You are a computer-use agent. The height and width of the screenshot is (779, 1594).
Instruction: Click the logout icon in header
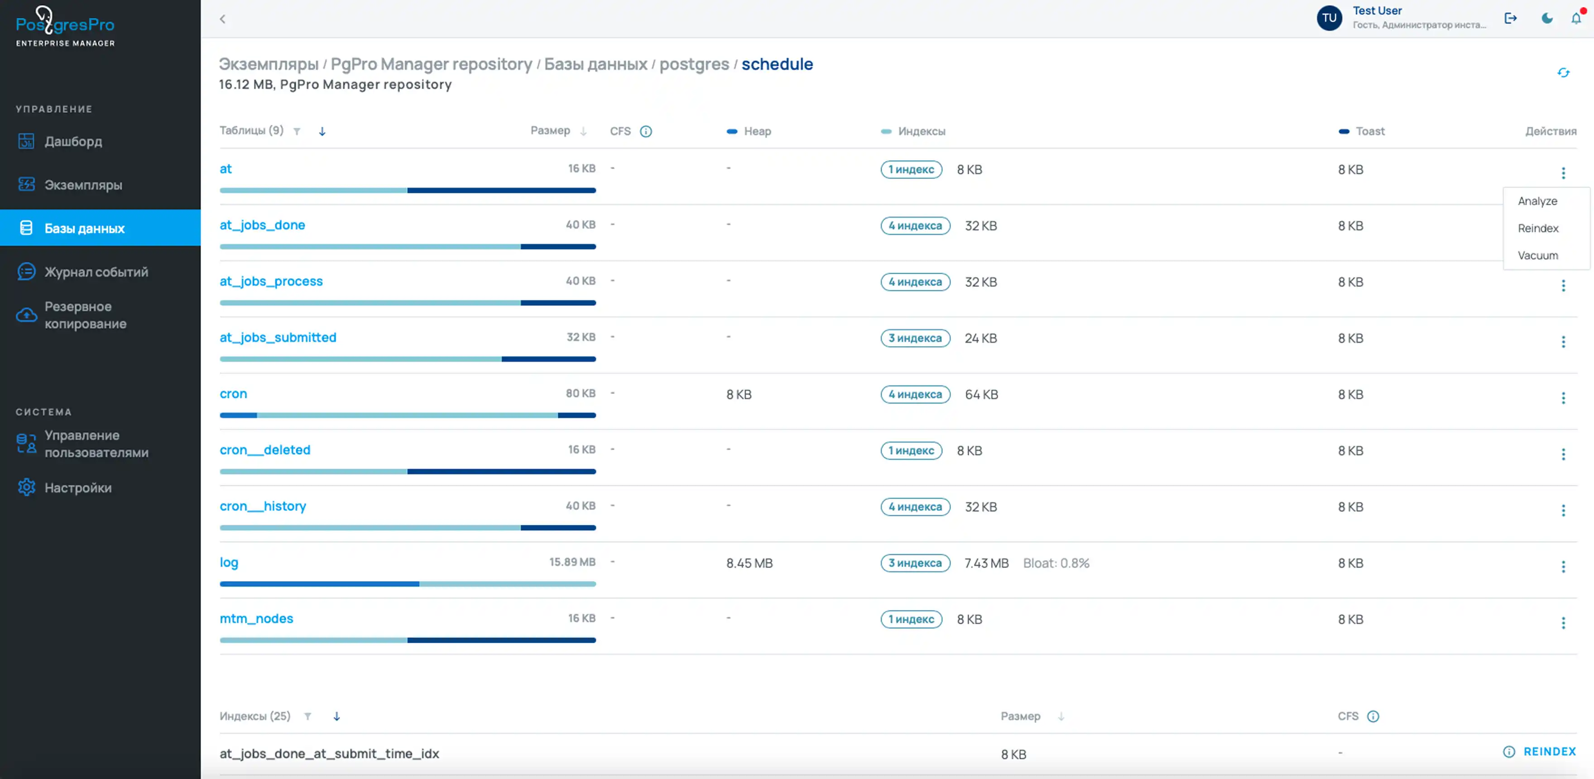1511,19
